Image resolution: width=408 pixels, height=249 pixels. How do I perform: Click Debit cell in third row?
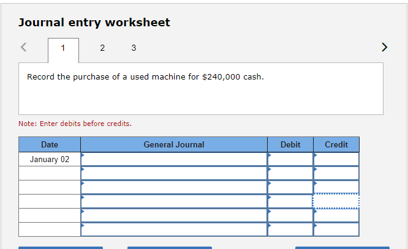[x=290, y=187]
